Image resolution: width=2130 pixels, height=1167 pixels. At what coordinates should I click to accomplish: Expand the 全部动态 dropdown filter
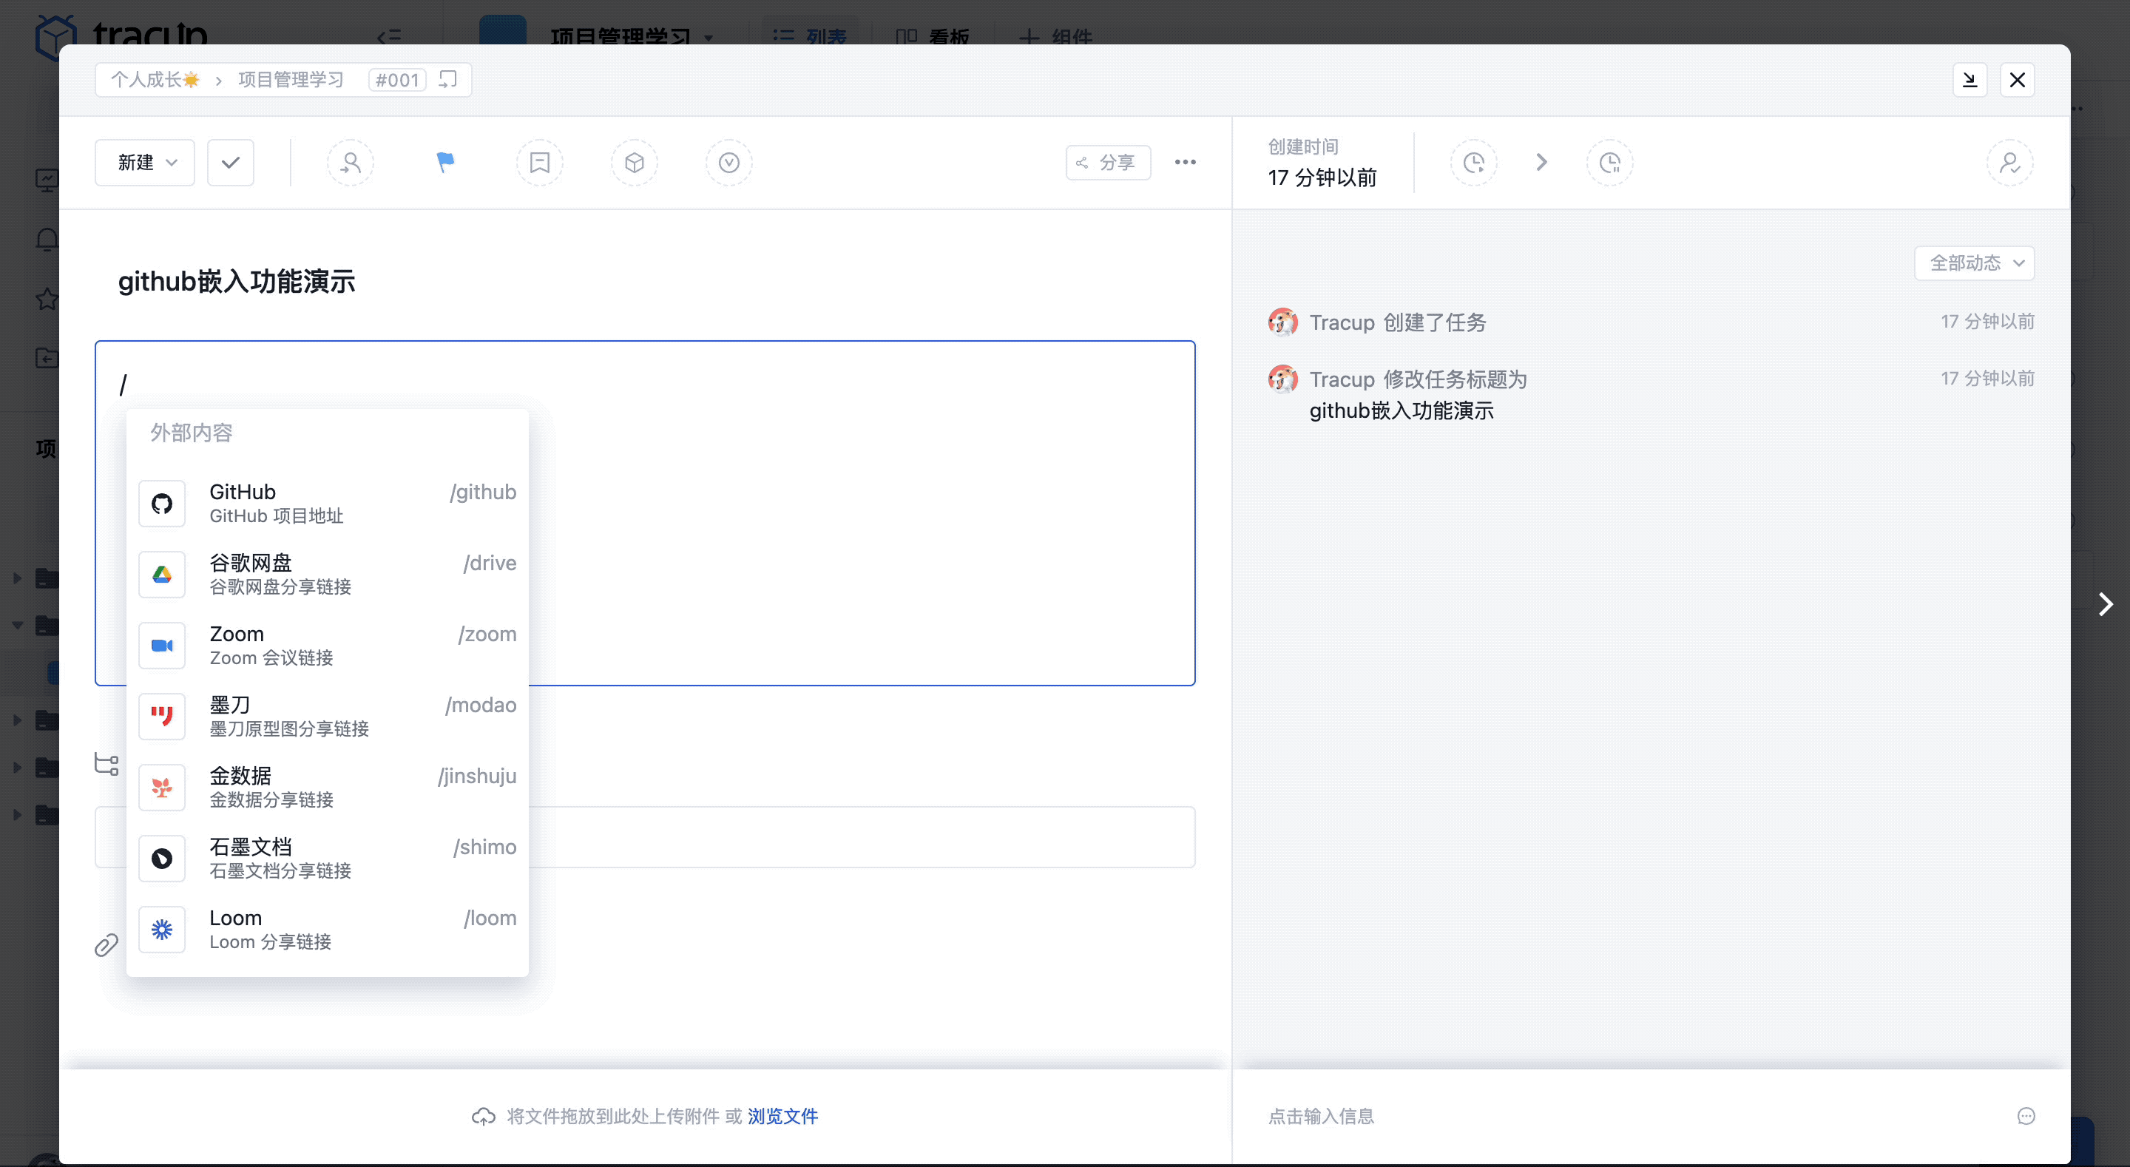pos(1975,263)
